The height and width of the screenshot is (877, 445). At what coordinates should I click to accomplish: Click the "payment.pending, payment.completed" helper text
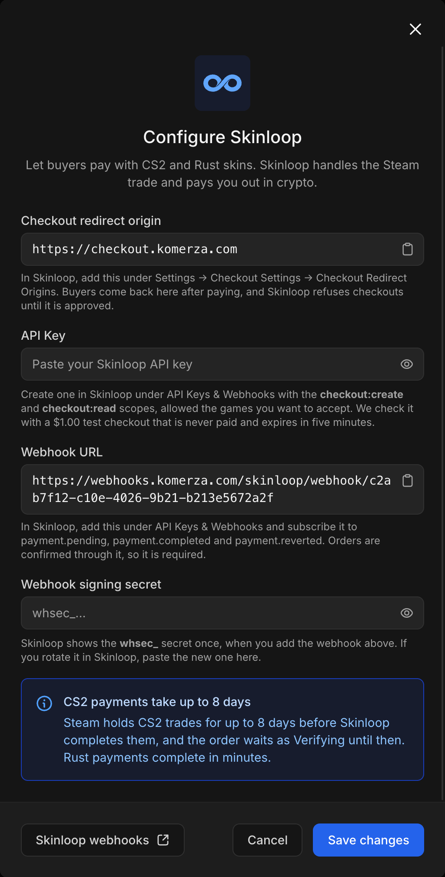coord(116,541)
